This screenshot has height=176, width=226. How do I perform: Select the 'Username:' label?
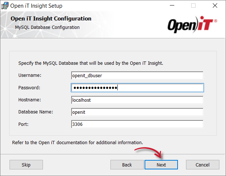(30, 75)
